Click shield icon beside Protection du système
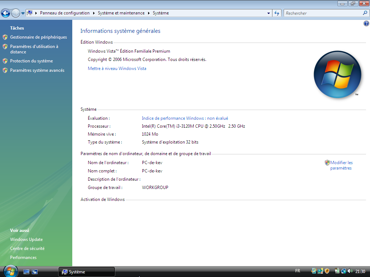370x277 pixels. pyautogui.click(x=5, y=61)
